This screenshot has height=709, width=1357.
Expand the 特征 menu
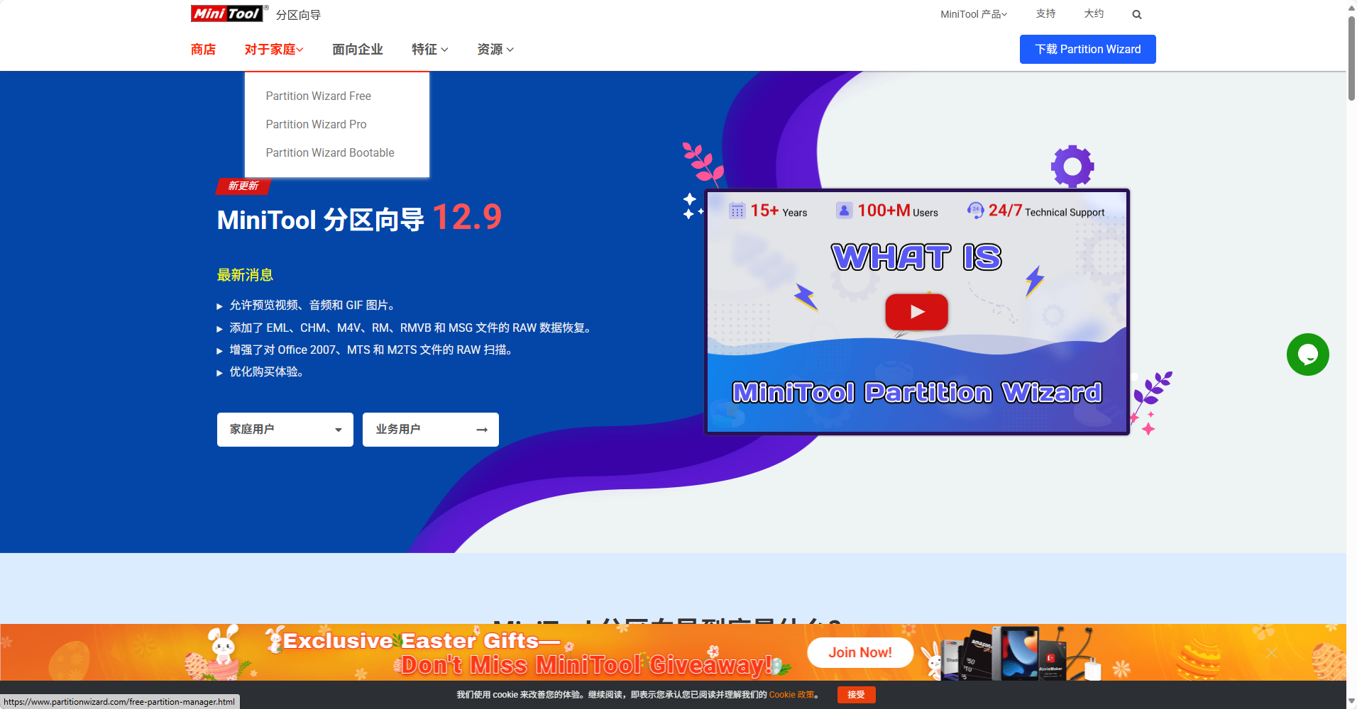pyautogui.click(x=430, y=50)
